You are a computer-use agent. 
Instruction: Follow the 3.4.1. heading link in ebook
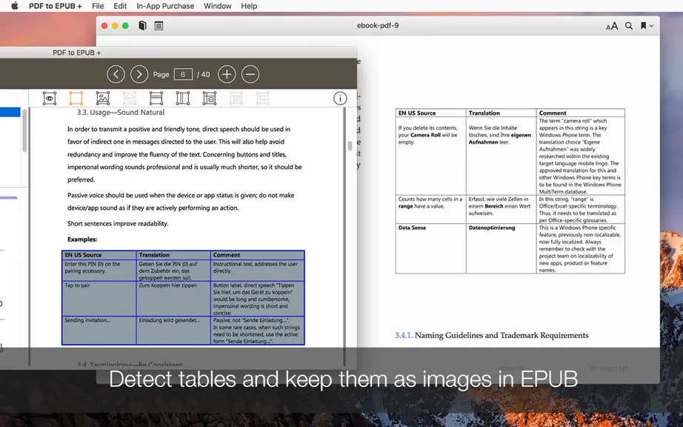coord(403,335)
